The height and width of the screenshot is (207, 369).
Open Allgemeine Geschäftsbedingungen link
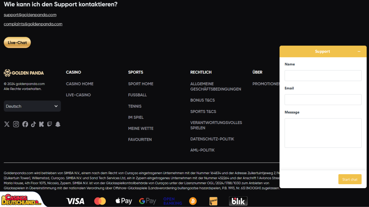pos(216,86)
